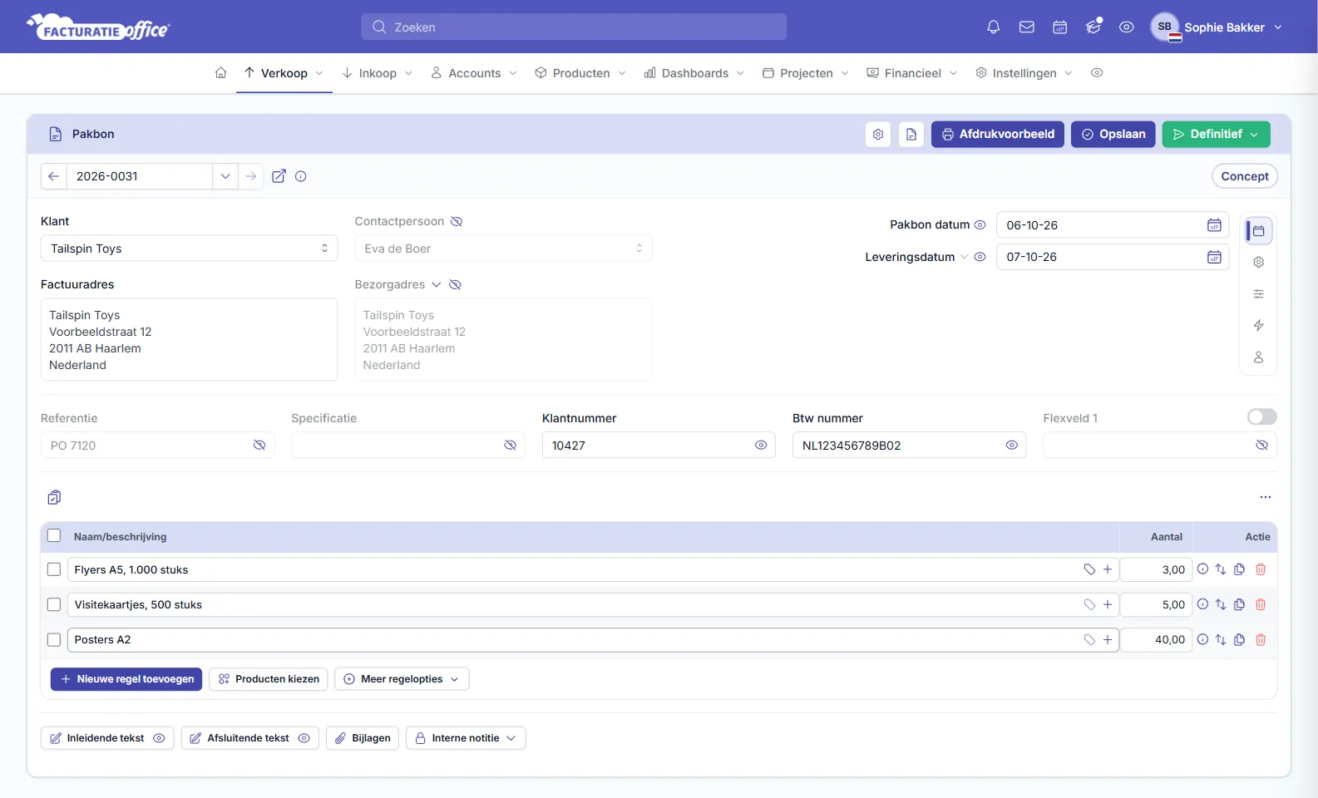Duplicate the Flyers A5 line
The image size is (1318, 798).
[1240, 569]
